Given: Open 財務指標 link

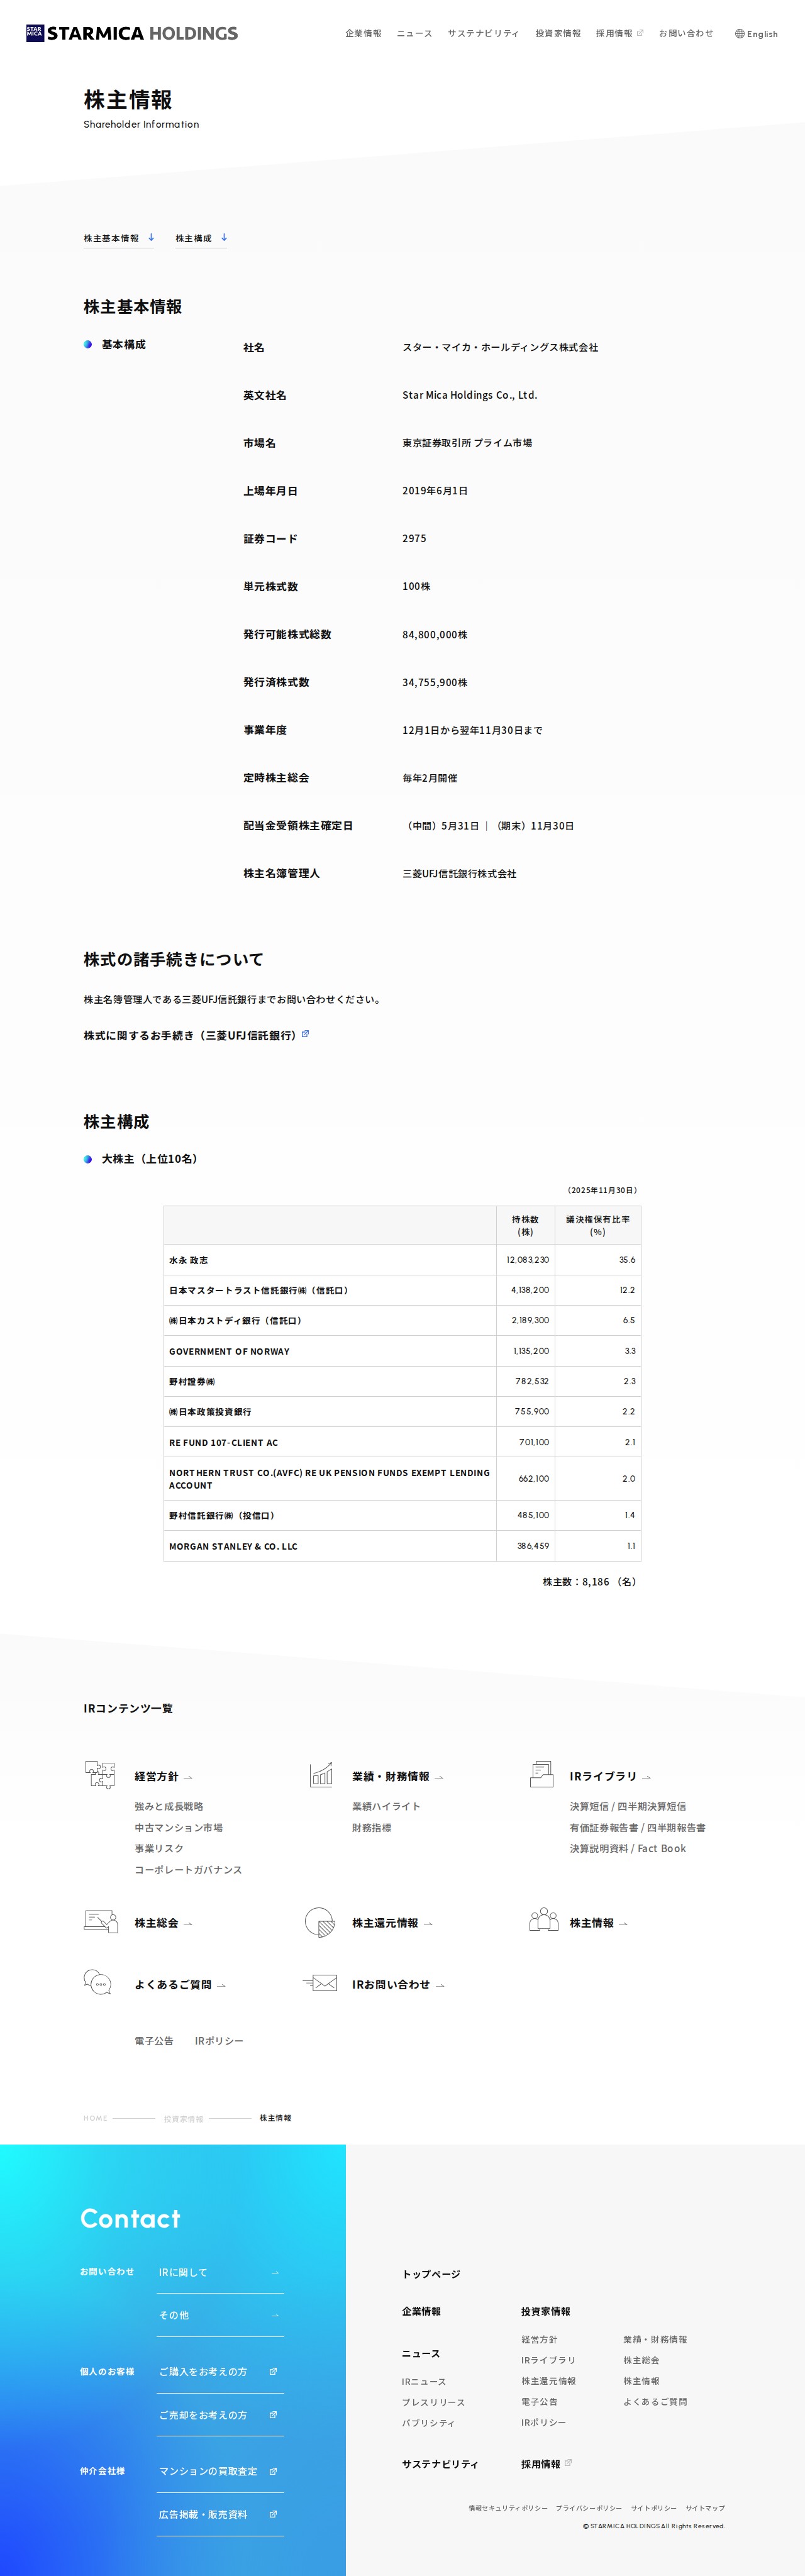Looking at the screenshot, I should (371, 1827).
